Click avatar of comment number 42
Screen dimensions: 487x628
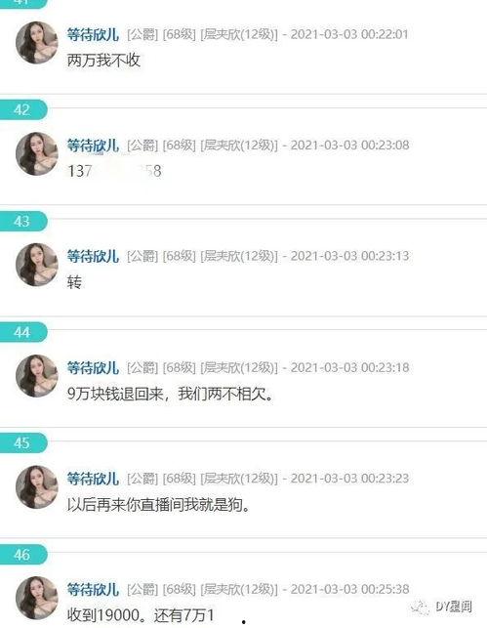pos(36,153)
